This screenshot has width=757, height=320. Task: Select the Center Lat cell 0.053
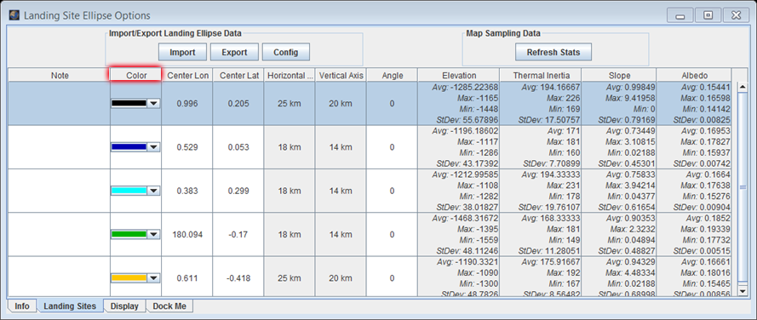pos(238,147)
